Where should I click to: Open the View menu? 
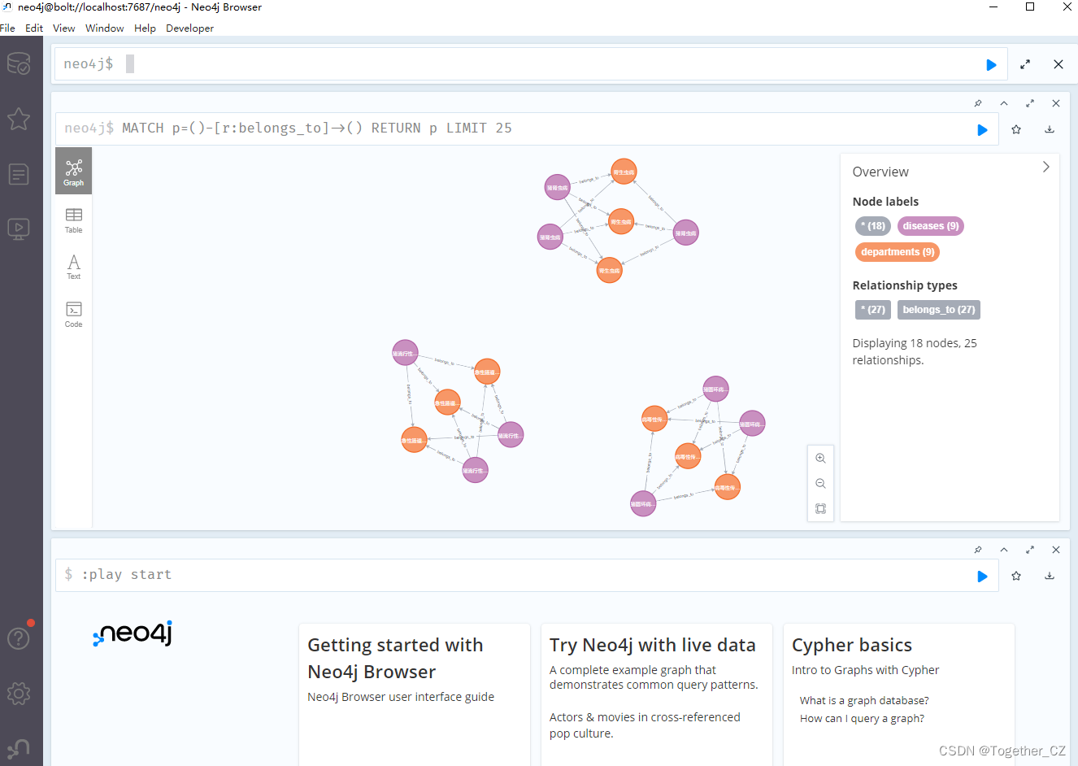click(x=64, y=28)
